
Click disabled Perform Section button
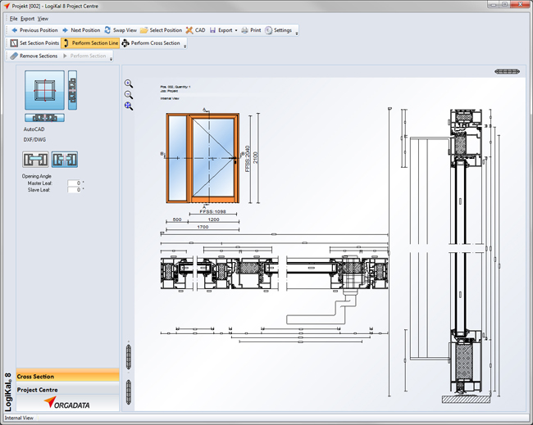point(84,56)
